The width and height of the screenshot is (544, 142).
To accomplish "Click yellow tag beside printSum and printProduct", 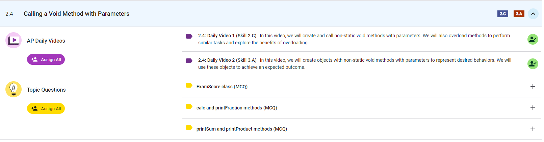I will pyautogui.click(x=189, y=128).
